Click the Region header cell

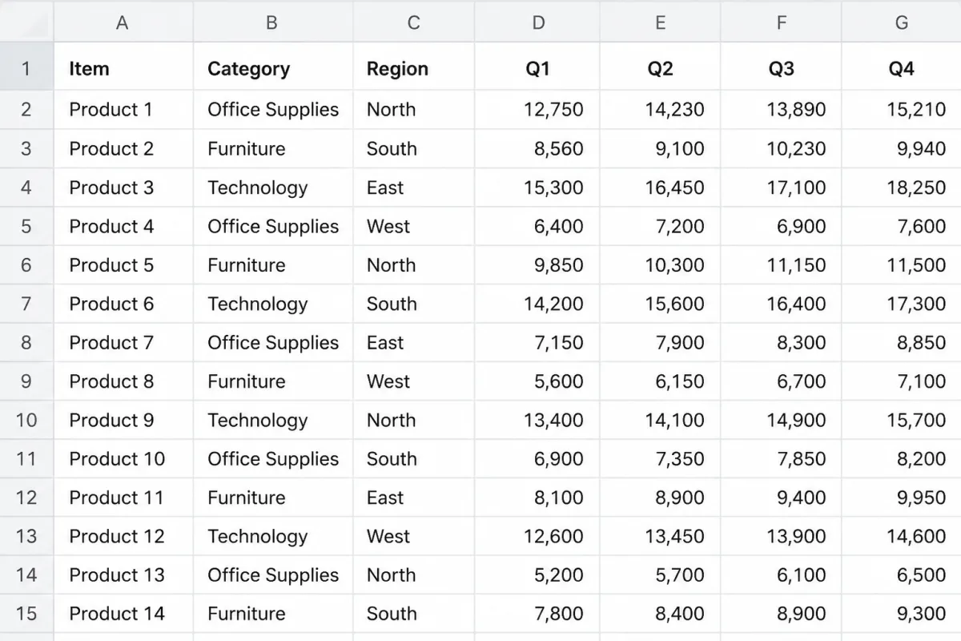point(414,69)
